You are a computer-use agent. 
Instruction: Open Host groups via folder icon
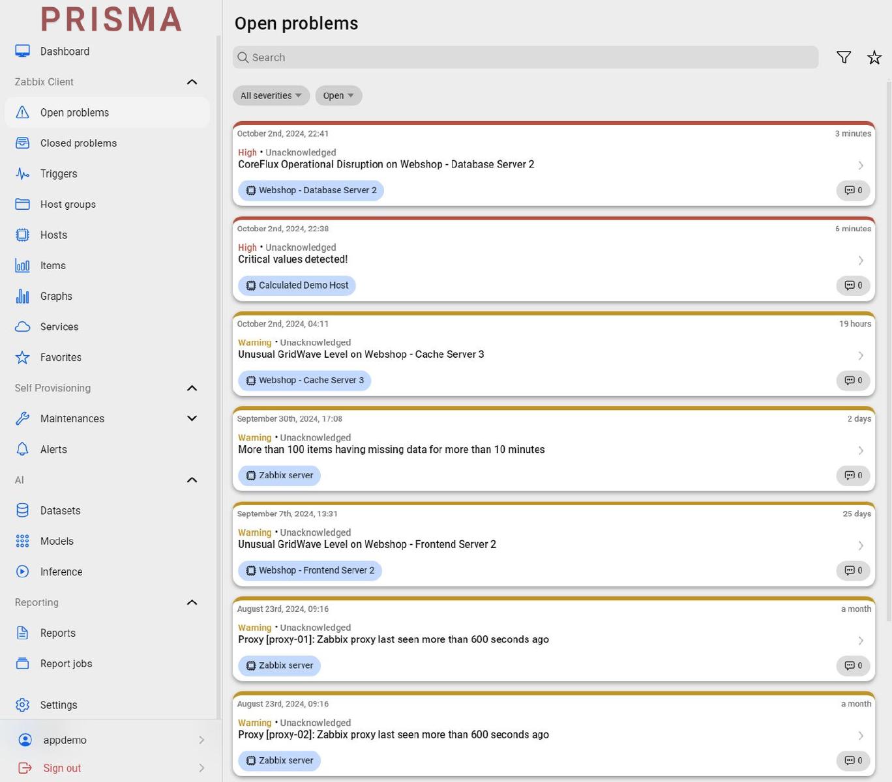pyautogui.click(x=22, y=204)
